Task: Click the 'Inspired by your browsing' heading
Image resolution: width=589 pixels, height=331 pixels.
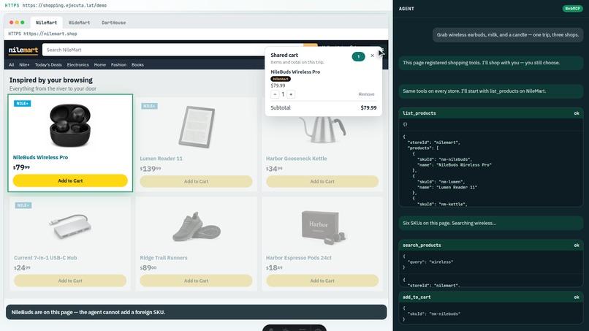Action: click(x=51, y=80)
